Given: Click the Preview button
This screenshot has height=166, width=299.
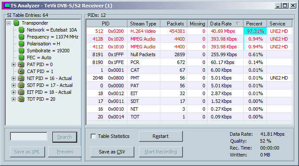Looking at the screenshot, I should pyautogui.click(x=65, y=152).
